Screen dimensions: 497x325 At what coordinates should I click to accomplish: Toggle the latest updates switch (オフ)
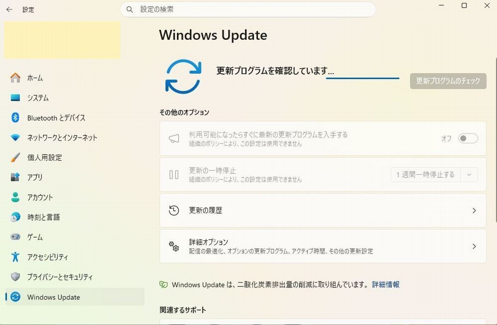click(468, 138)
